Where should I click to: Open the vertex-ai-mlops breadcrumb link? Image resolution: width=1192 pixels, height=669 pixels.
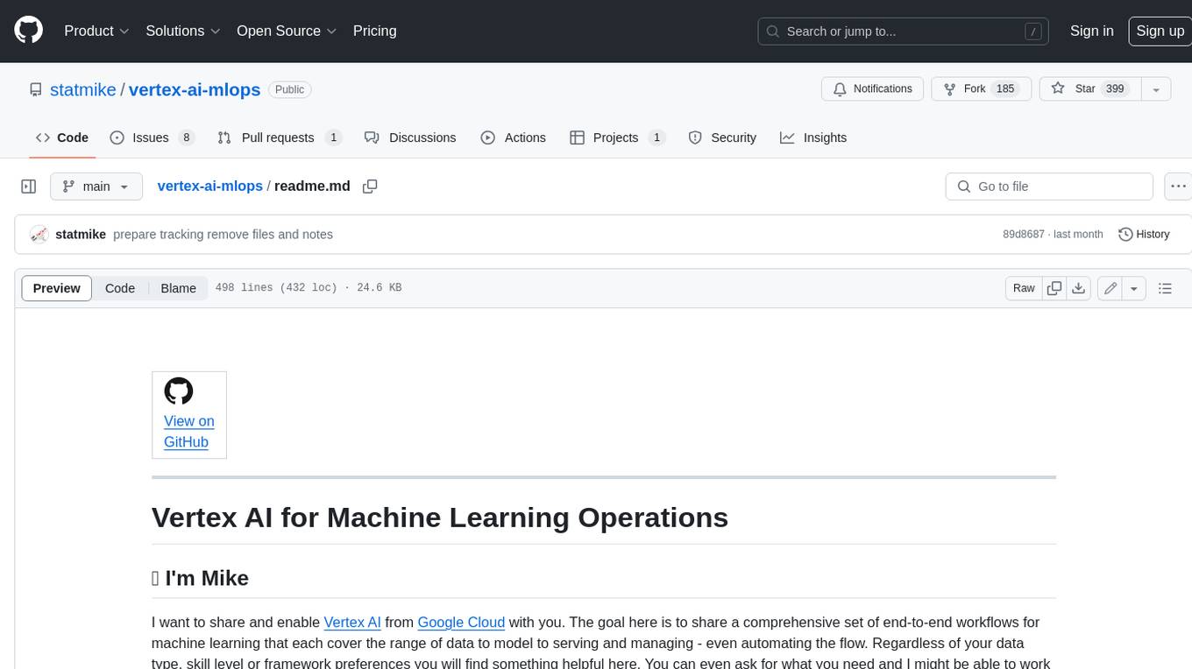pos(209,186)
